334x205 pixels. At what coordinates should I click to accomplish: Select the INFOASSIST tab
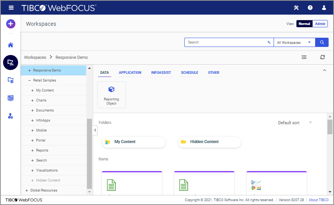[161, 73]
